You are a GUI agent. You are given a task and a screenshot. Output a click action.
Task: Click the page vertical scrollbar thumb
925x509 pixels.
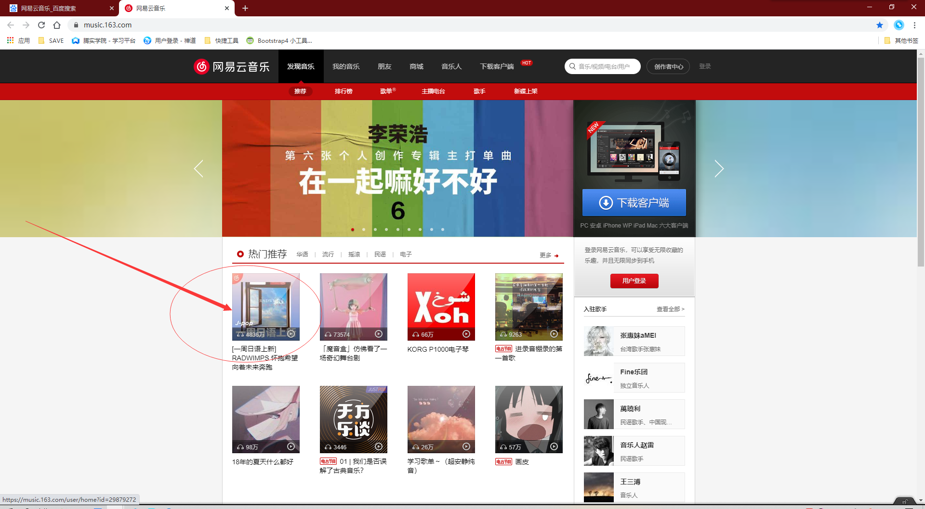click(921, 161)
